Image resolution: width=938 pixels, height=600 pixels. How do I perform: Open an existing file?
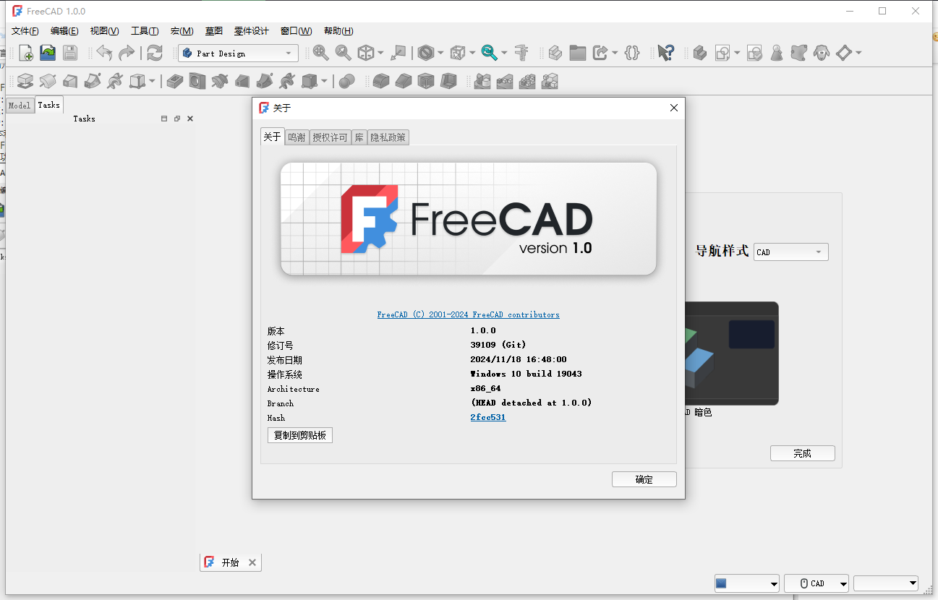48,53
